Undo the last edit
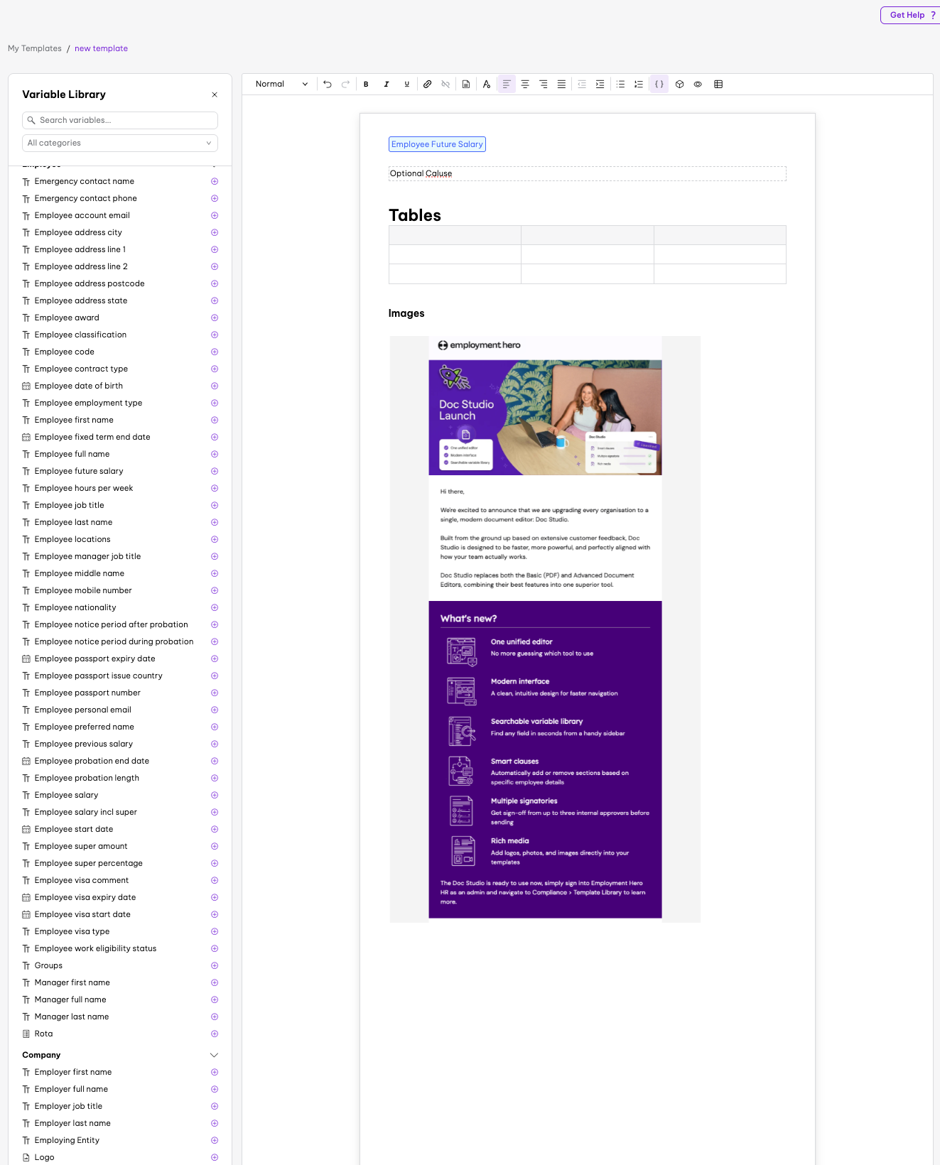Viewport: 940px width, 1165px height. (328, 84)
